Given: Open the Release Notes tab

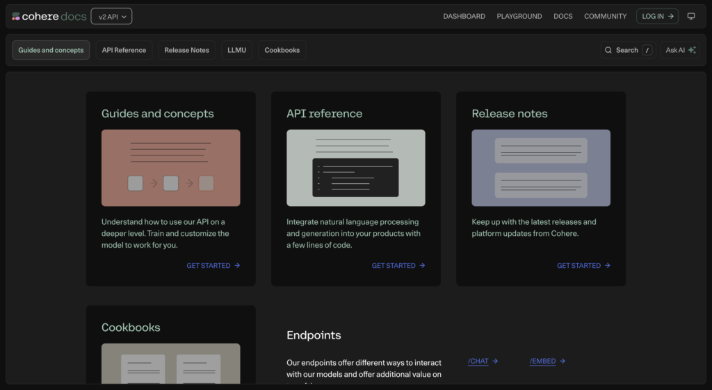Looking at the screenshot, I should tap(186, 50).
